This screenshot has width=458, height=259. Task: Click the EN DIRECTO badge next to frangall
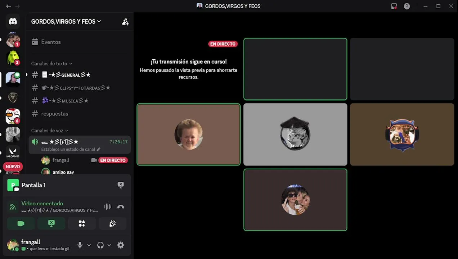coord(113,160)
